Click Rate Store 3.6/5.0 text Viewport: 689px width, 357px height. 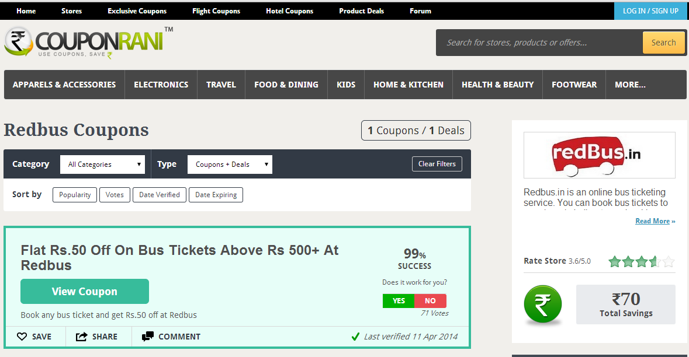click(557, 261)
